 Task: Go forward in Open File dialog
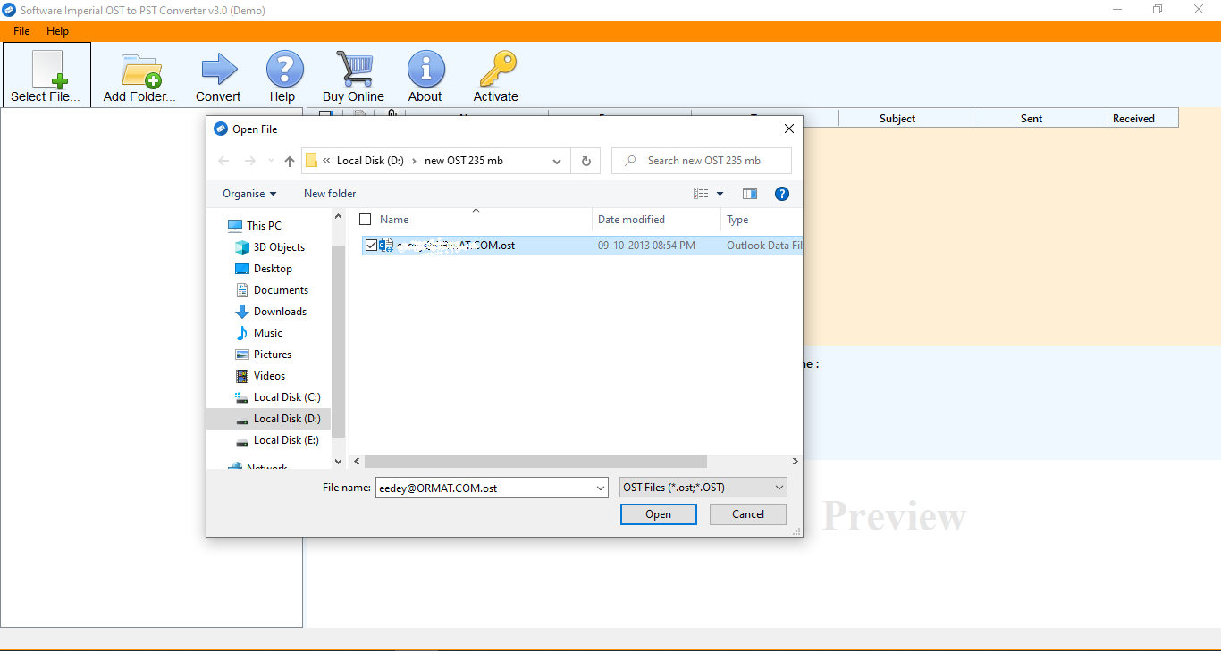(249, 161)
